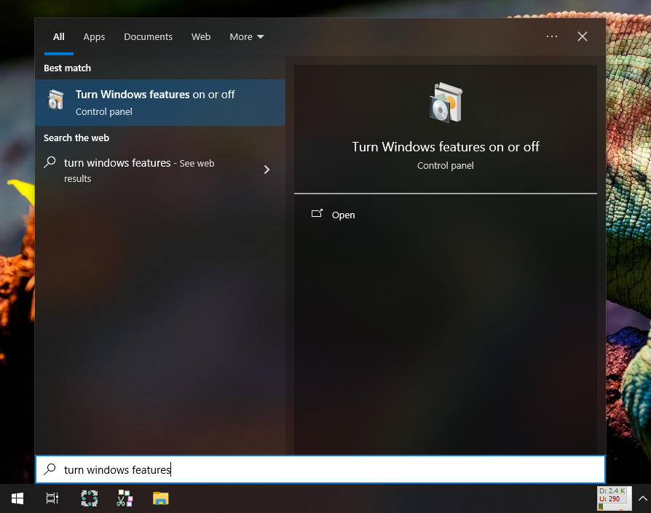Screen dimensions: 651x513
Task: Switch to the Documents tab
Action: click(x=148, y=36)
